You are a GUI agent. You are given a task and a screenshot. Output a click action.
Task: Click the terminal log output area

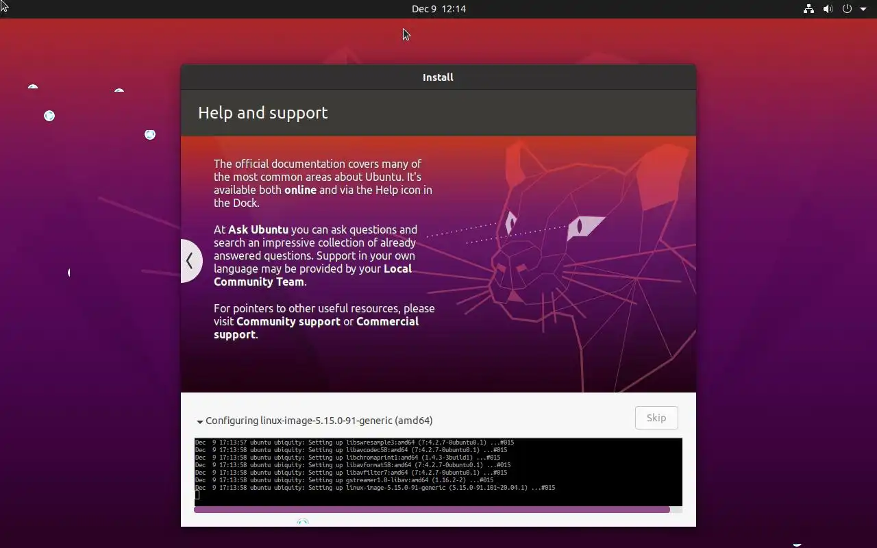coord(438,472)
